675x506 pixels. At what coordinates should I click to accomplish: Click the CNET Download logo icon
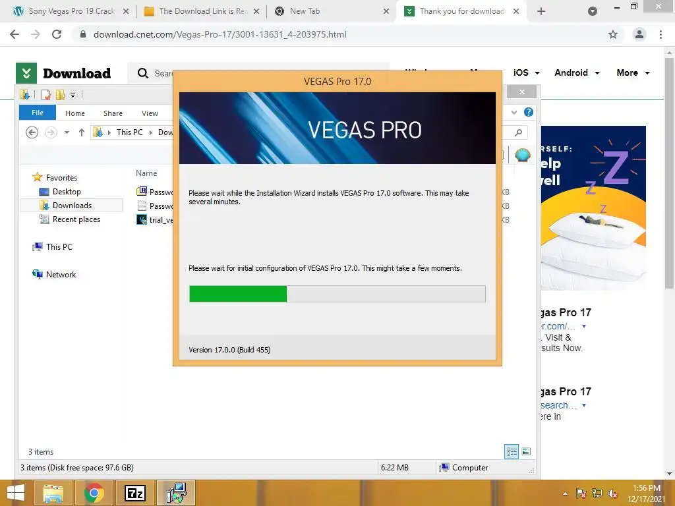26,73
